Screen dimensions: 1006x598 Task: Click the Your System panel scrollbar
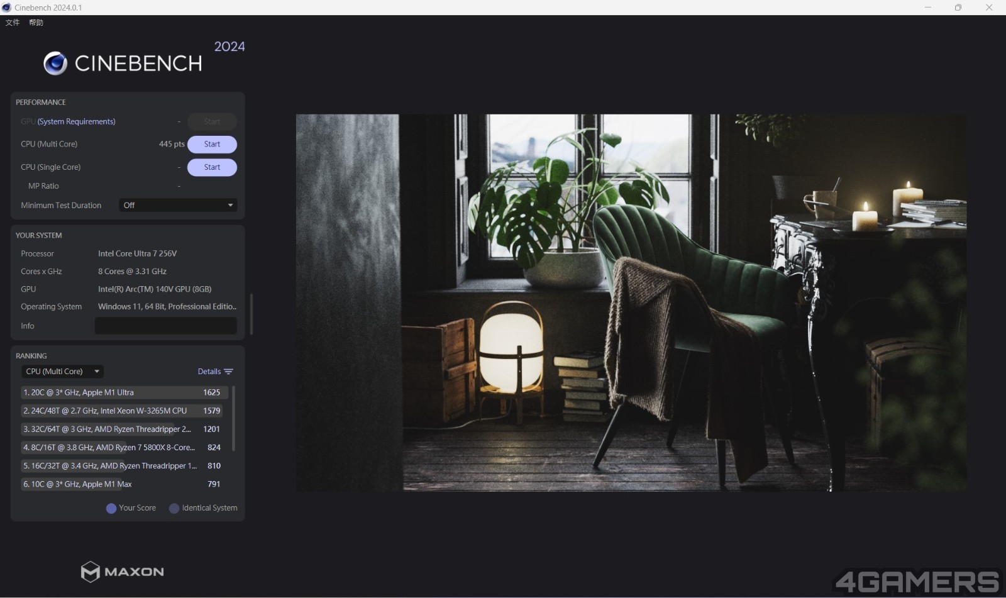click(251, 314)
